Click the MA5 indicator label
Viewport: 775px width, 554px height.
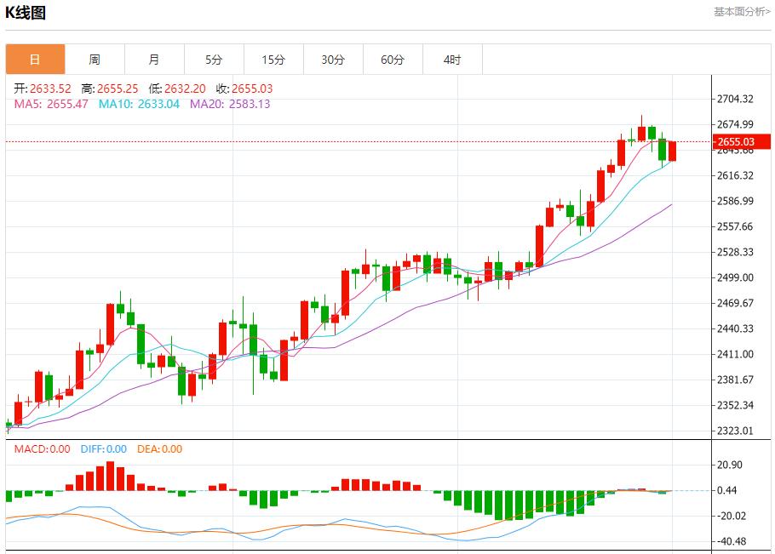tap(51, 104)
